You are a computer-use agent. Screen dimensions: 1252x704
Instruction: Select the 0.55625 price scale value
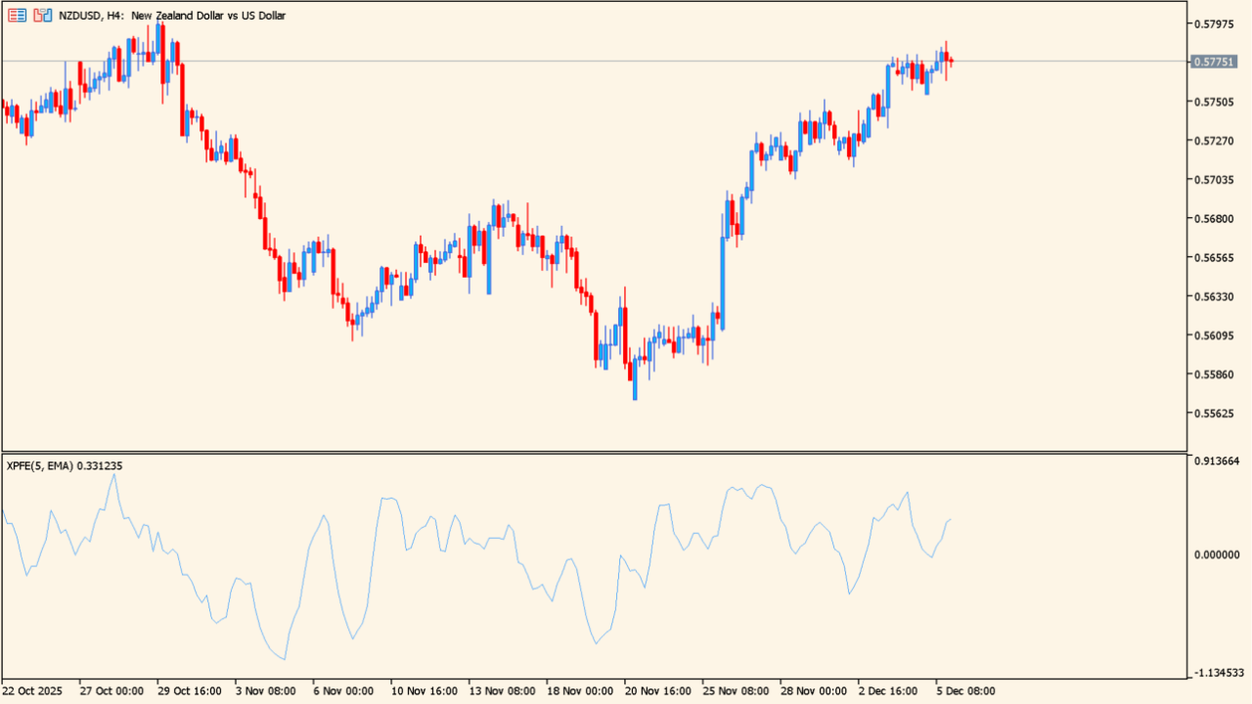point(1214,414)
